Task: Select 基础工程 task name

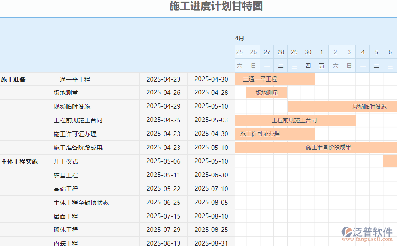Action: (66, 189)
